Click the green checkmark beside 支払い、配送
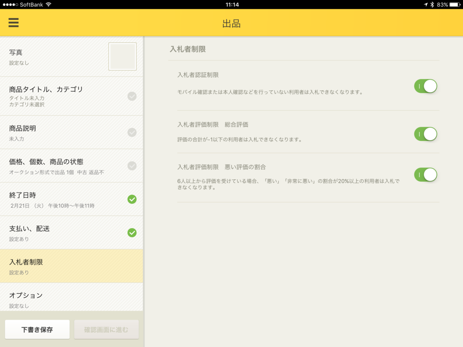This screenshot has height=347, width=463. 132,233
